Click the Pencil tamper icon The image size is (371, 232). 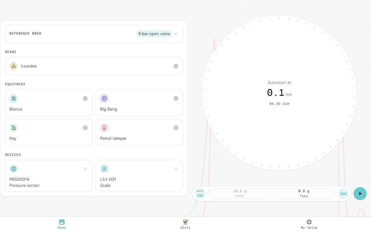pos(104,128)
